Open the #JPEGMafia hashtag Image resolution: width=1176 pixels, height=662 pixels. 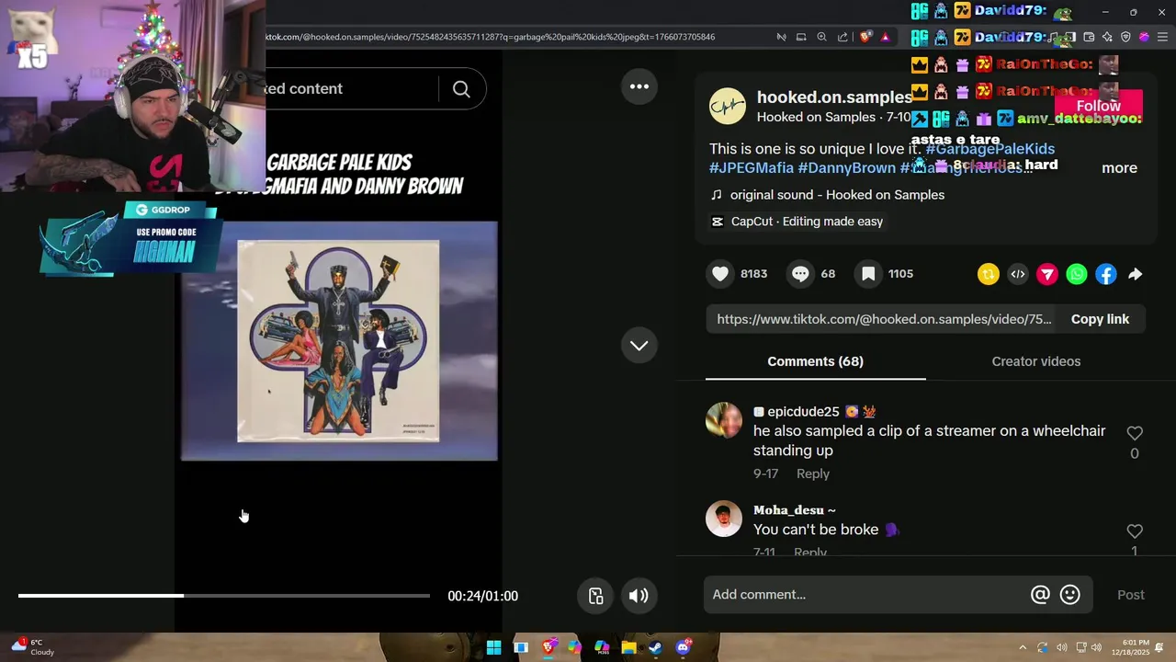click(x=751, y=168)
